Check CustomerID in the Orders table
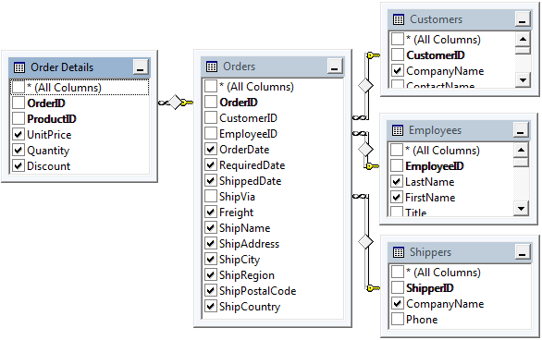This screenshot has height=340, width=542. point(211,118)
